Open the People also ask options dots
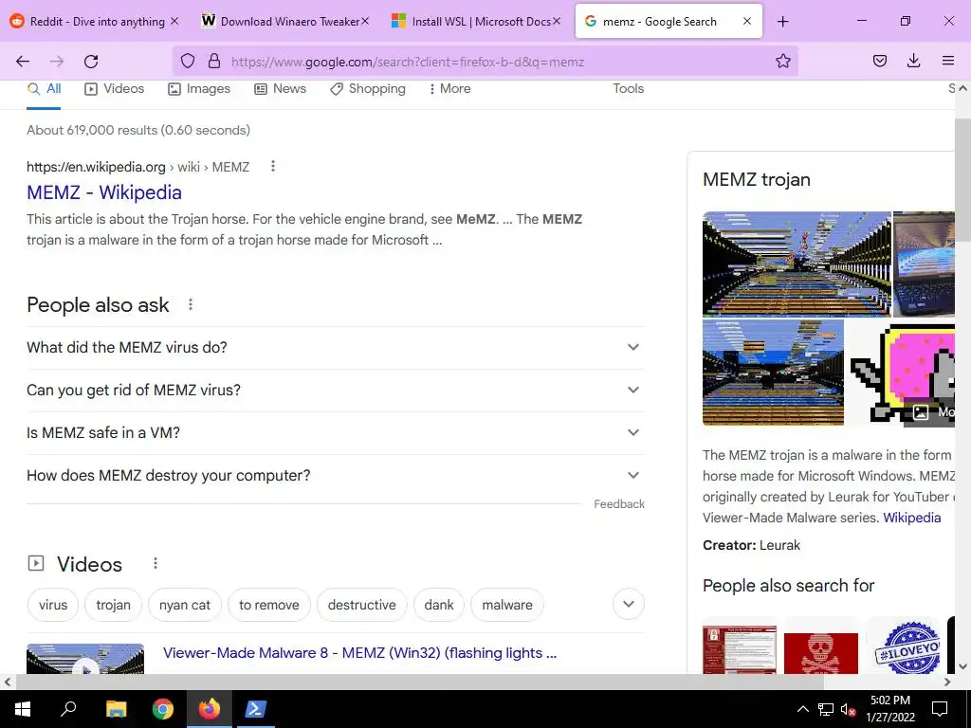The width and height of the screenshot is (971, 728). point(190,304)
